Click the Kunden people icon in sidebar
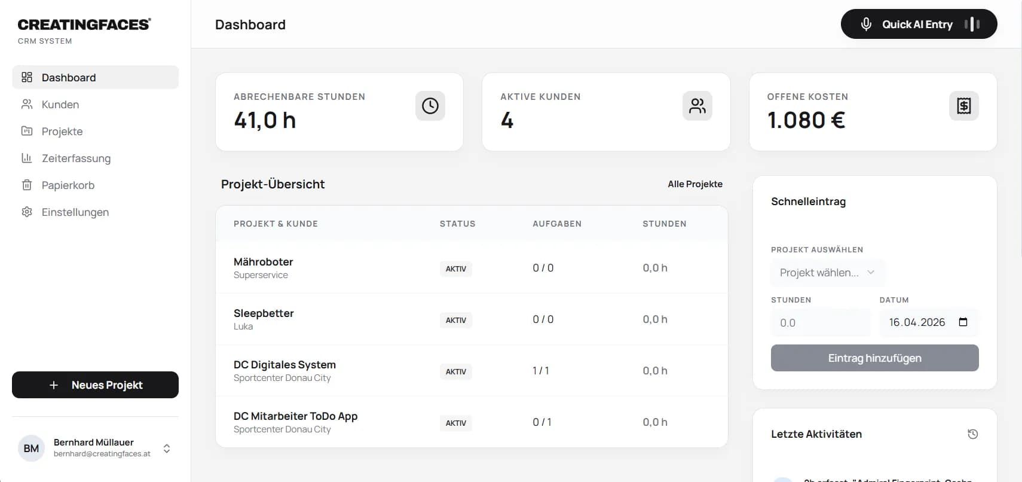 click(27, 104)
